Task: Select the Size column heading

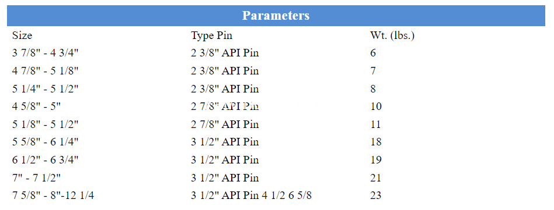Action: (22, 35)
